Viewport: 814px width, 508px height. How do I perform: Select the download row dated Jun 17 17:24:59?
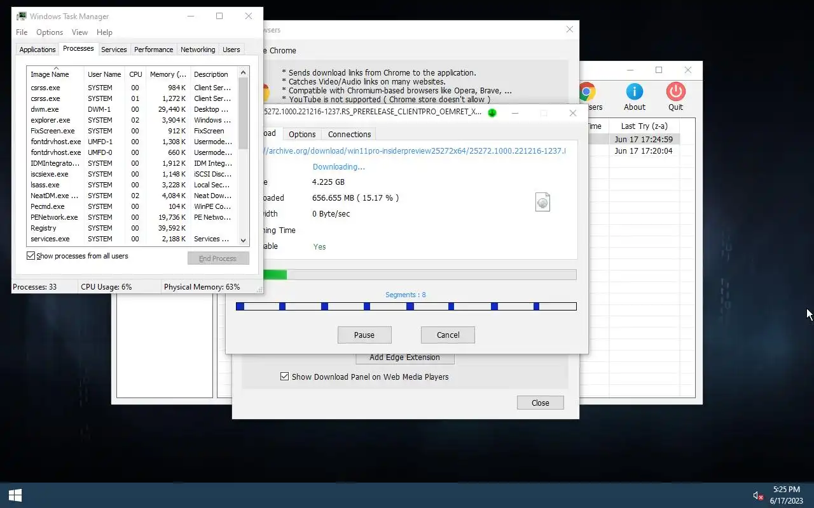(644, 139)
